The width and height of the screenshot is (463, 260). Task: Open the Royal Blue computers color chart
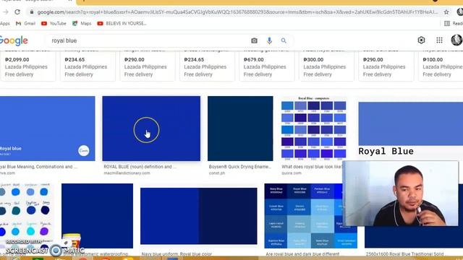(313, 129)
